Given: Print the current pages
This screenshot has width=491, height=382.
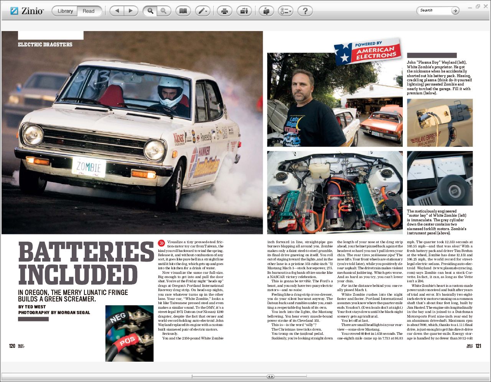Looking at the screenshot, I should pos(224,11).
